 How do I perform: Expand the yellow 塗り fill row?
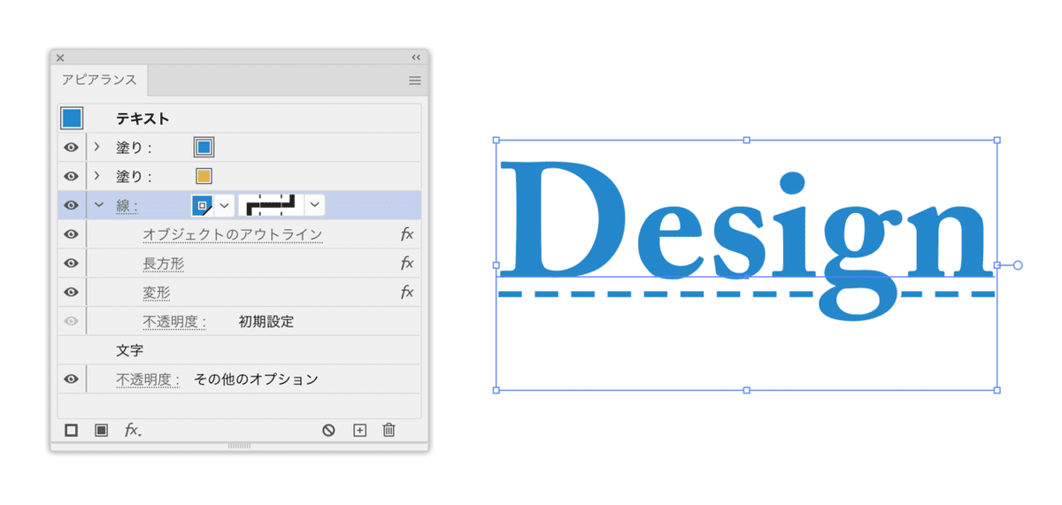(x=97, y=176)
